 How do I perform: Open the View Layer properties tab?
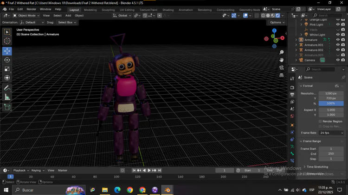click(x=292, y=102)
